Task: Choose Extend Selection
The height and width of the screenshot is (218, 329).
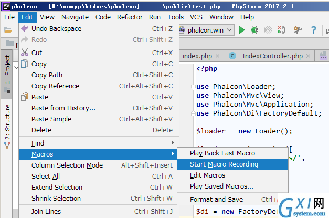Action: point(99,187)
